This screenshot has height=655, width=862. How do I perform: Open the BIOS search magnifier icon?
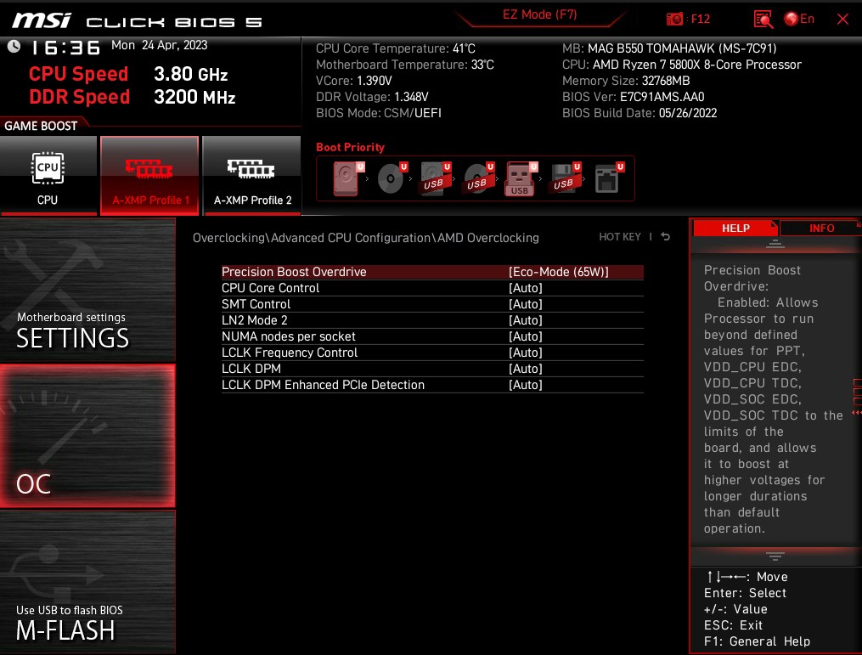point(763,20)
